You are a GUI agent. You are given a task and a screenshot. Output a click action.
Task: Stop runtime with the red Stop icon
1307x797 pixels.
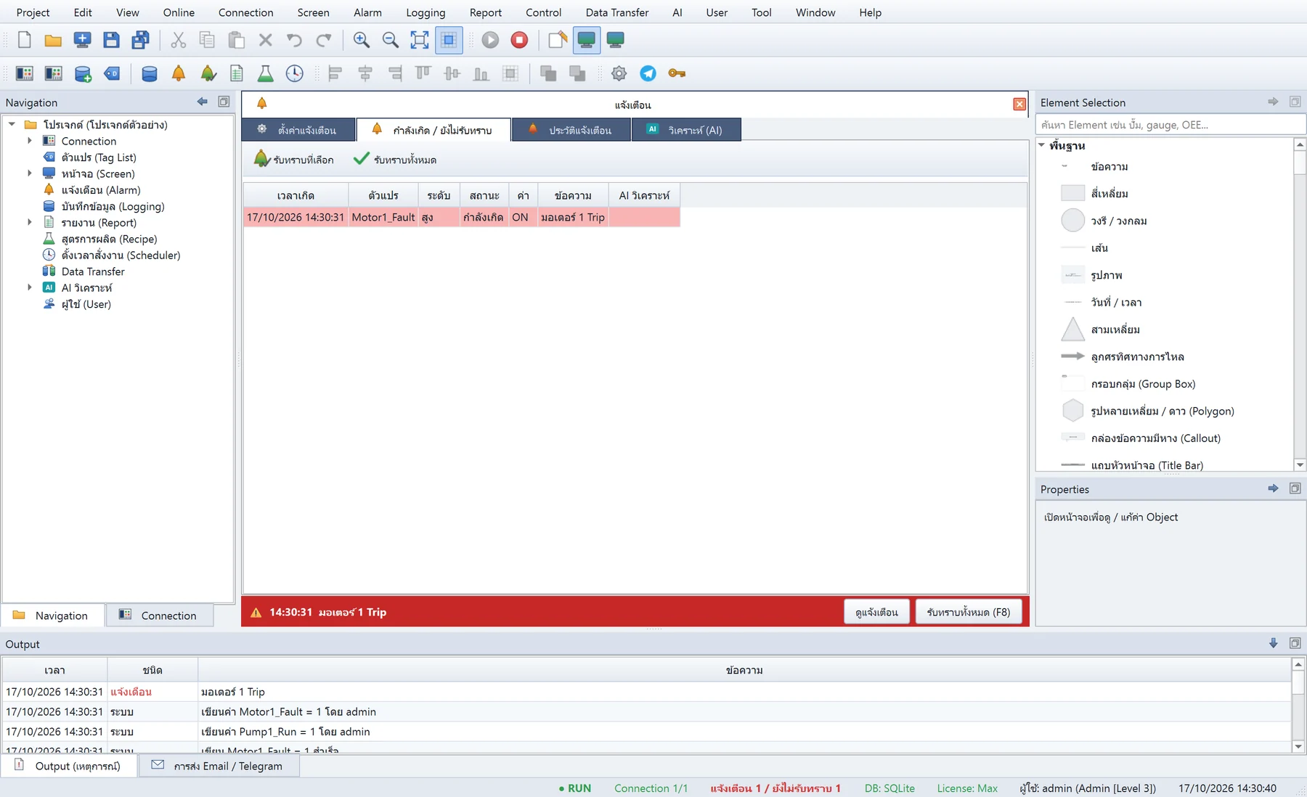[519, 40]
